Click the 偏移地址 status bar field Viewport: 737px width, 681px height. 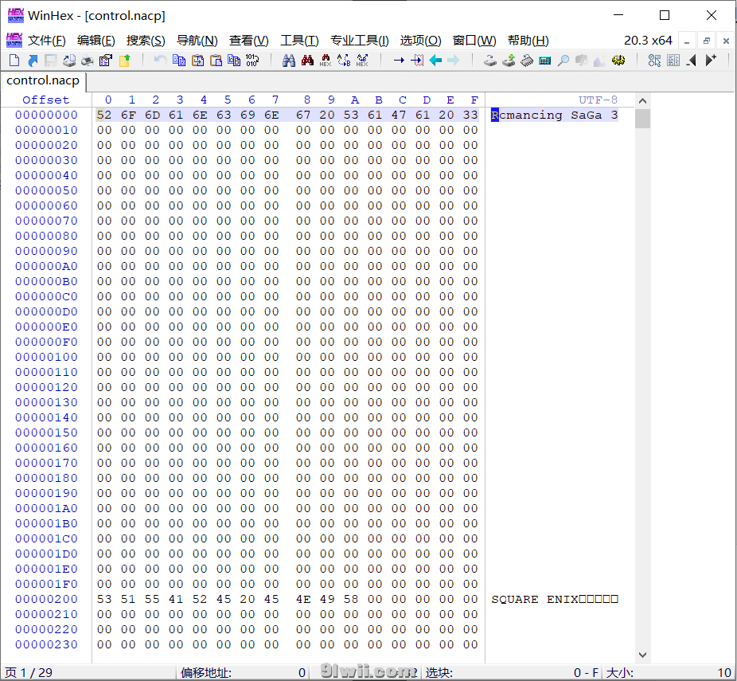pyautogui.click(x=244, y=672)
